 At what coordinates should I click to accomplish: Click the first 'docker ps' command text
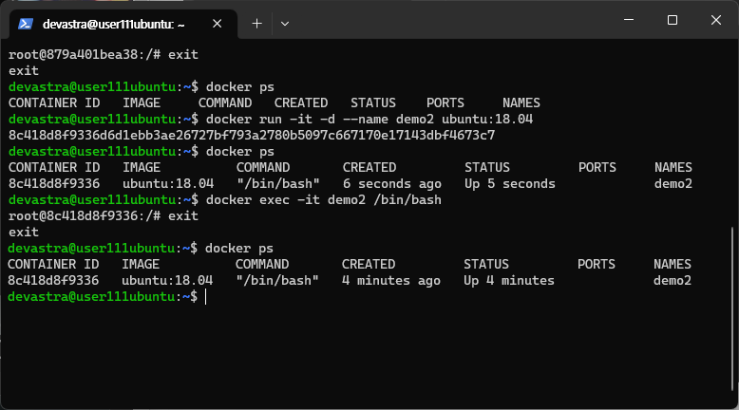tap(240, 87)
